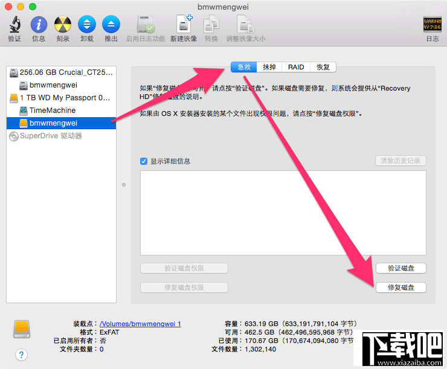Select 1 TB WD My Passport disk

coord(61,98)
